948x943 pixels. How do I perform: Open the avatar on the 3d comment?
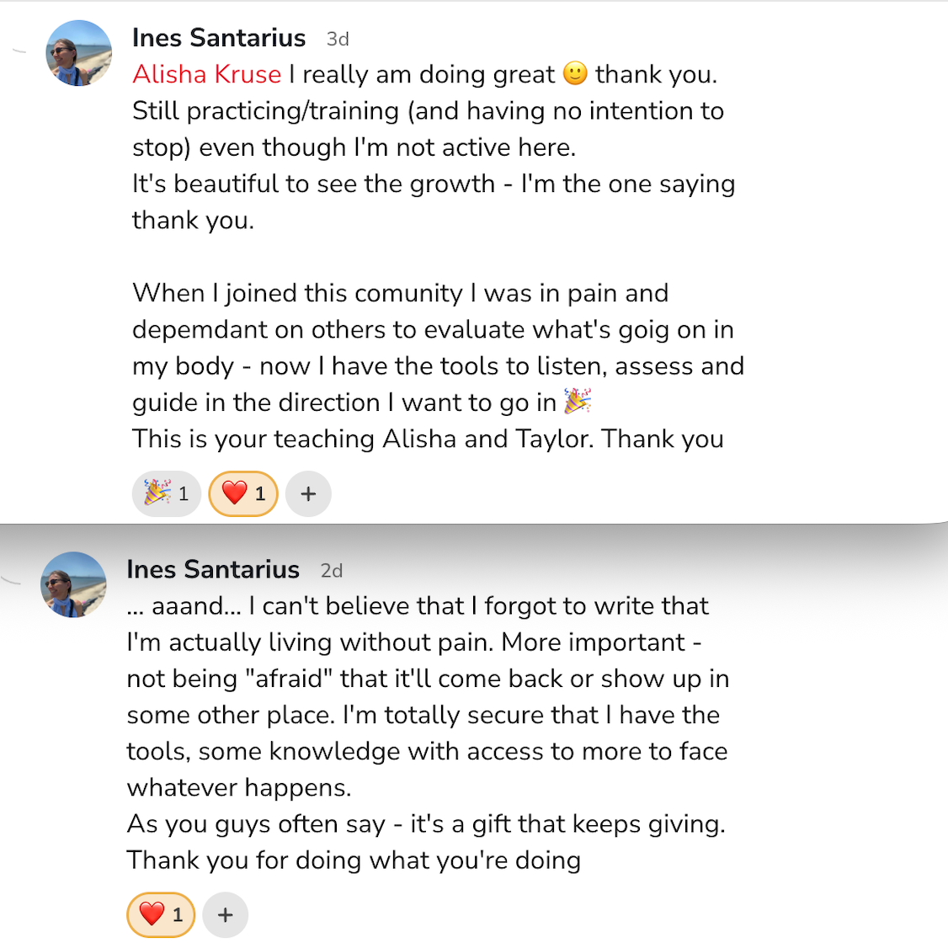78,53
